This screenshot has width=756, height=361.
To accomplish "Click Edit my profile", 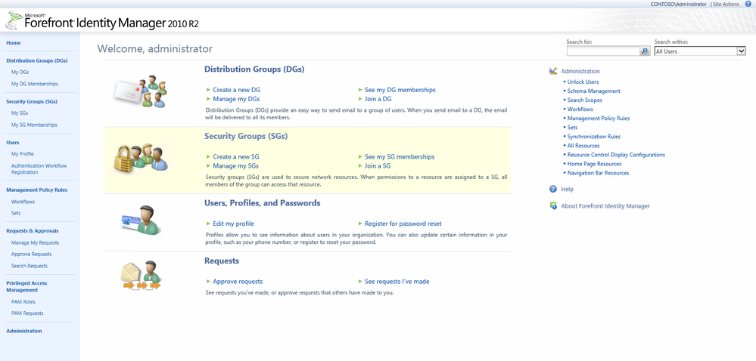I will coord(233,224).
